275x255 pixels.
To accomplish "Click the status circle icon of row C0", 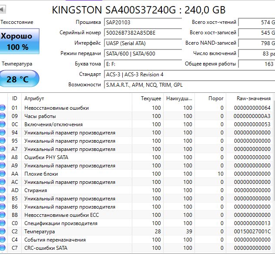I will (x=3, y=223).
